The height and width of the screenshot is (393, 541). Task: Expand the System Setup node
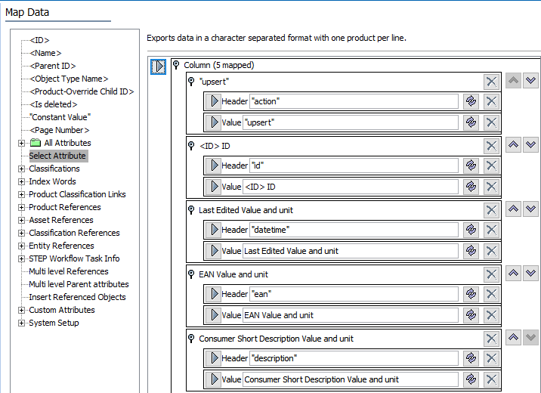pyautogui.click(x=21, y=323)
